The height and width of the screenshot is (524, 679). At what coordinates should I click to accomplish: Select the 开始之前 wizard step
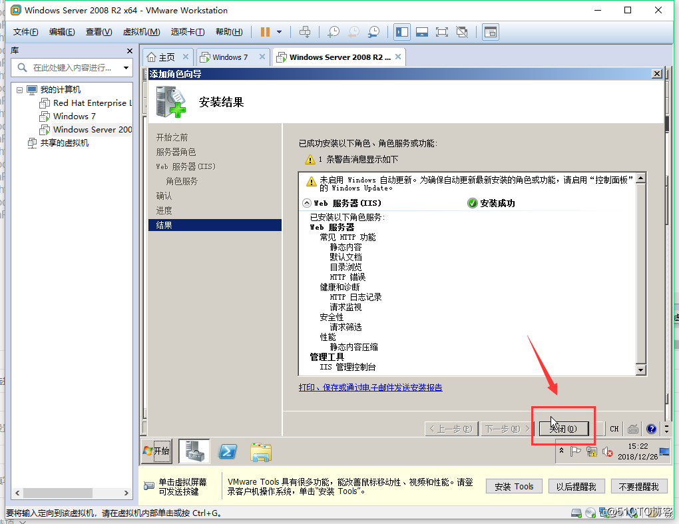[172, 137]
